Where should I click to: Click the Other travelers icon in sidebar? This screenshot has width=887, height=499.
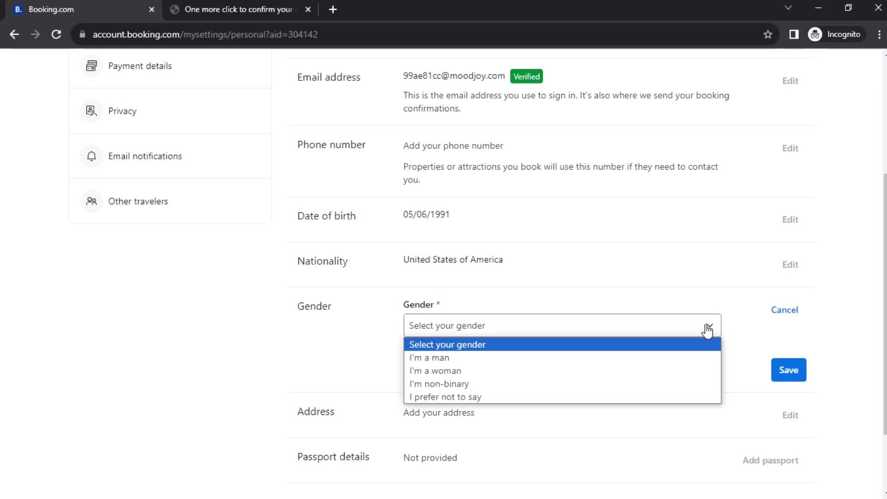[x=91, y=201]
